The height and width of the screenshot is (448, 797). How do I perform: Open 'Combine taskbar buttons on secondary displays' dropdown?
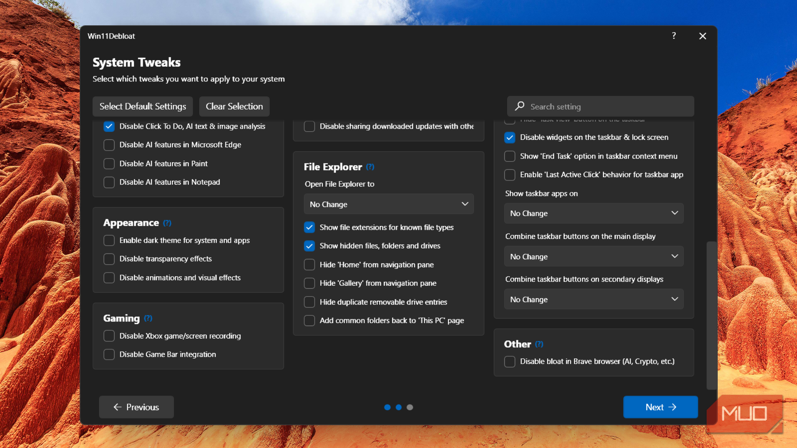(x=594, y=299)
